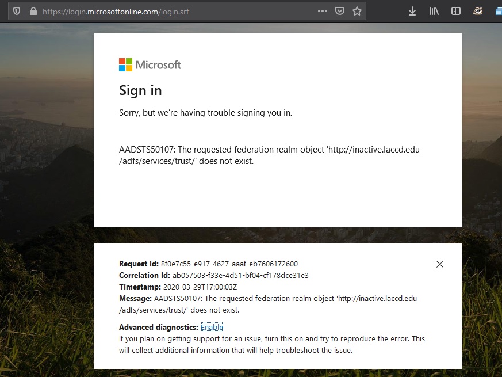Click the Correlation Id value
This screenshot has width=502, height=377.
pos(241,276)
